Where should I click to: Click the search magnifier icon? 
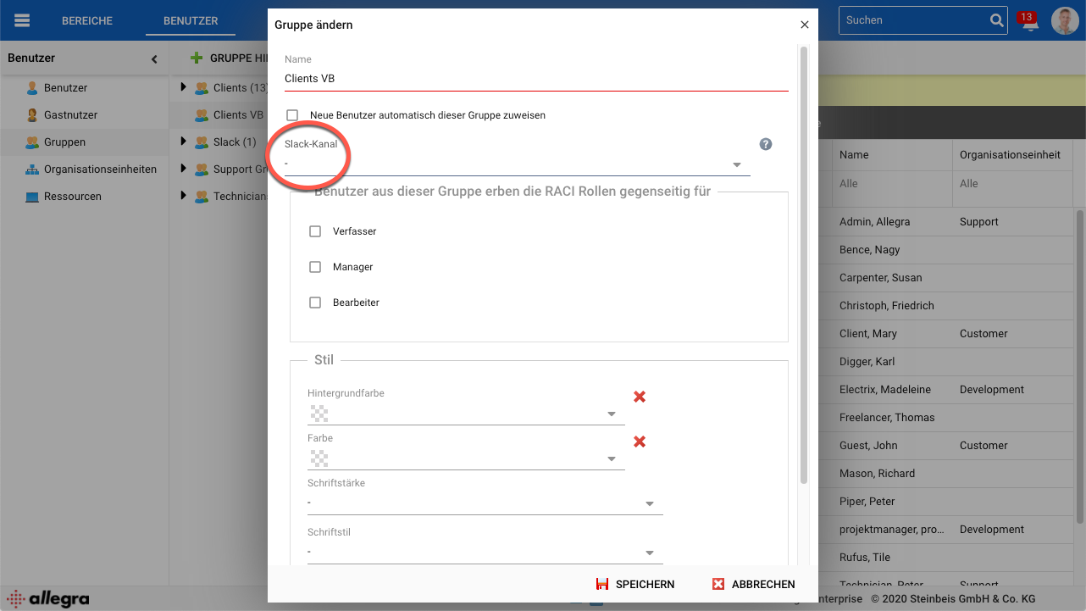[997, 20]
